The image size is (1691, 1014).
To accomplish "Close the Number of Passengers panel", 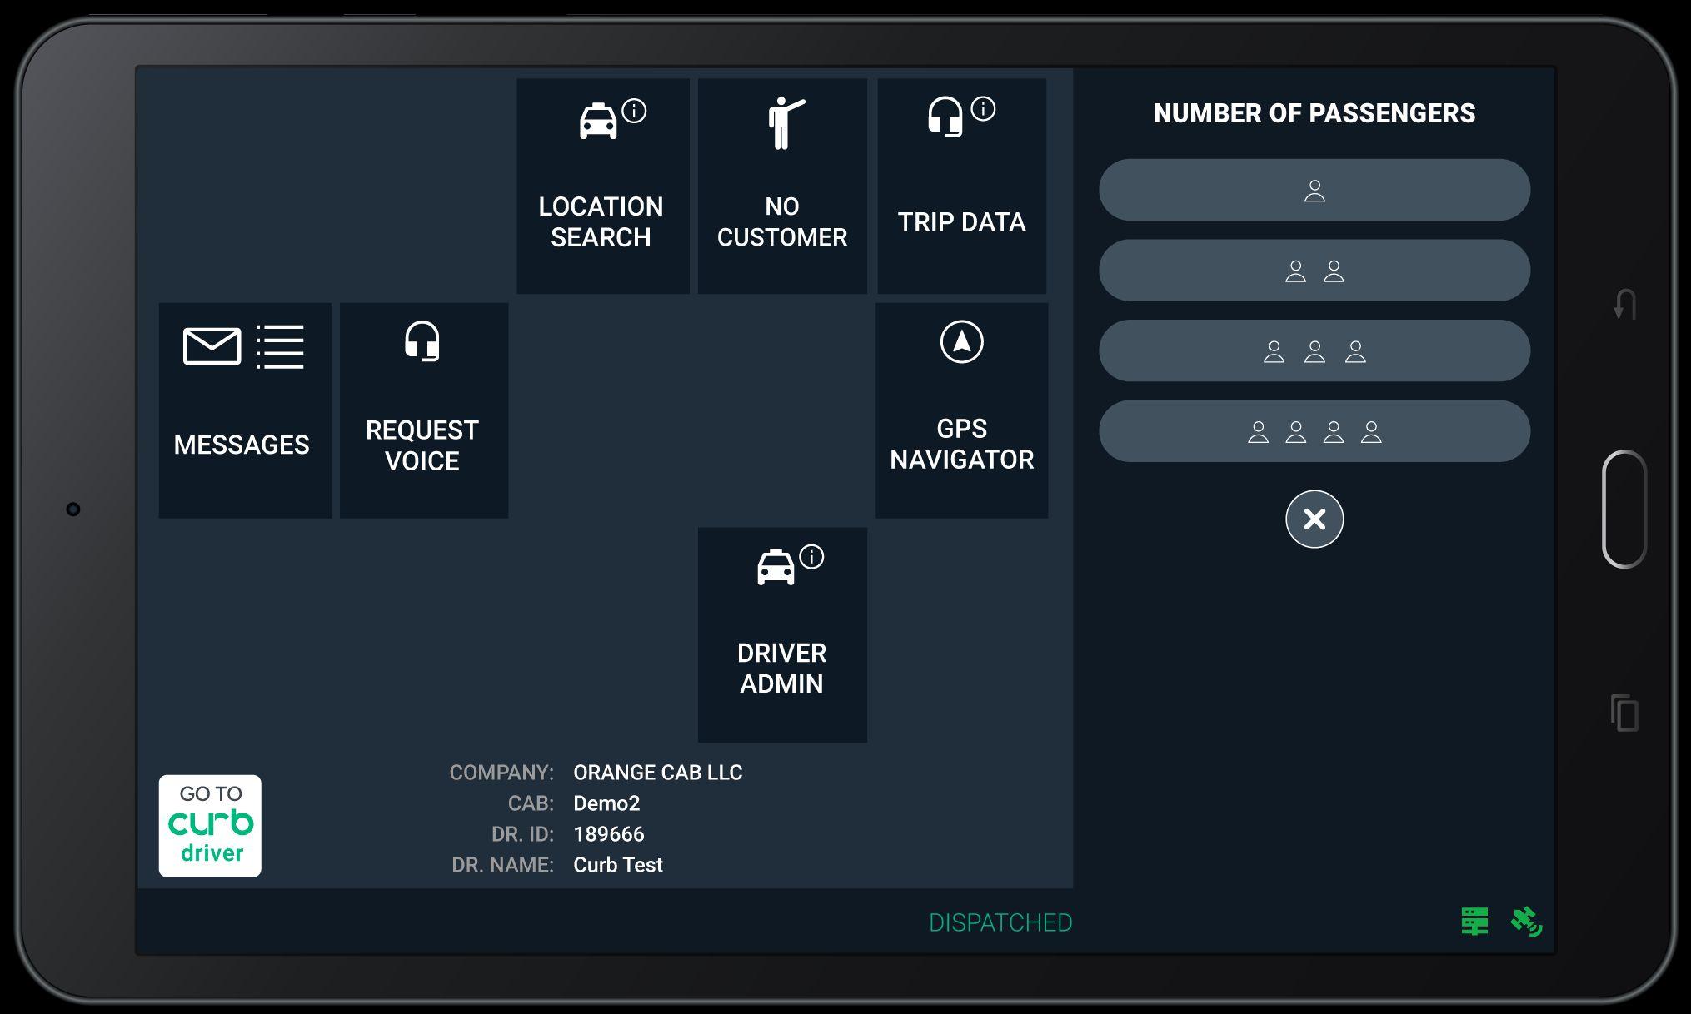I will click(1314, 519).
